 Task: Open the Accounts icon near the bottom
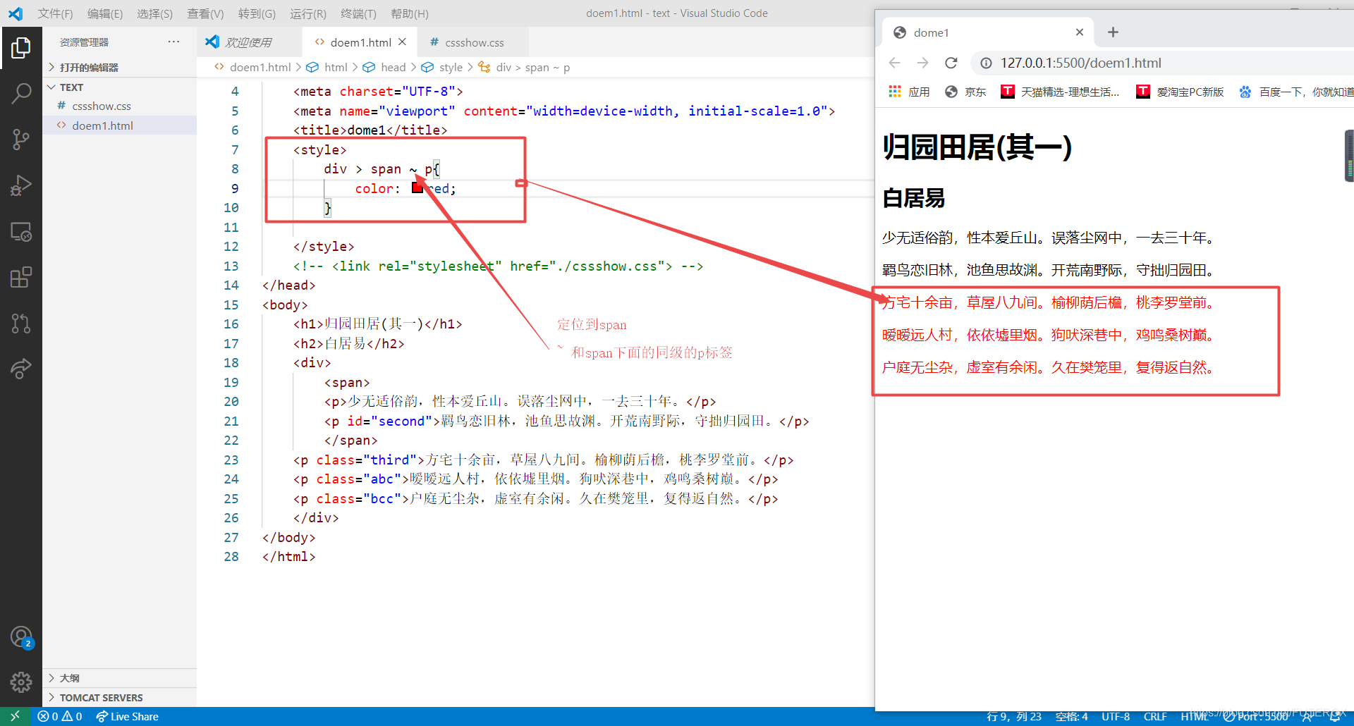click(x=21, y=636)
